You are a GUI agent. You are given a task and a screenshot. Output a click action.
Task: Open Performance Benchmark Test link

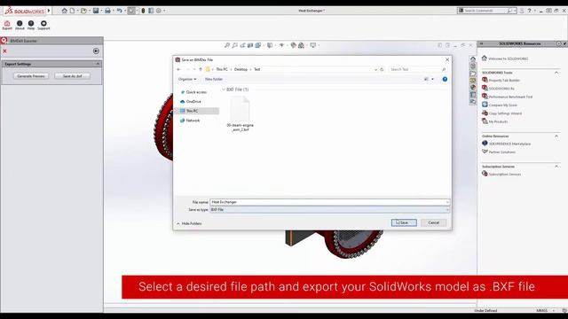coord(510,97)
